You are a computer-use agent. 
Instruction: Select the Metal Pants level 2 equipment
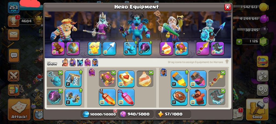click(73, 79)
